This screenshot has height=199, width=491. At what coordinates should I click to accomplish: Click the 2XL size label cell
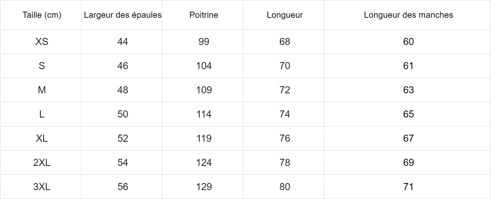coord(42,163)
